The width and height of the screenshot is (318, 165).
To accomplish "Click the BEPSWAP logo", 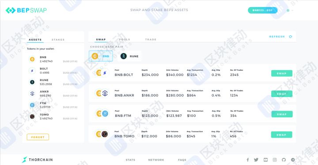I will [26, 10].
